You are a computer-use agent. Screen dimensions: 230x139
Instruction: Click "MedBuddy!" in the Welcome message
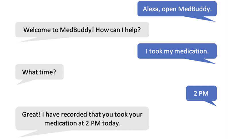tap(77, 30)
